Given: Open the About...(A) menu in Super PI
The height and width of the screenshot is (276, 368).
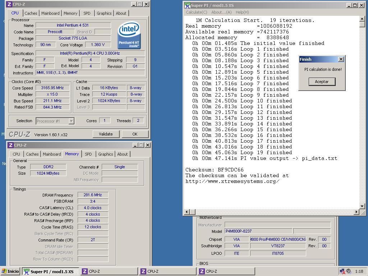Looking at the screenshot, I should [221, 12].
